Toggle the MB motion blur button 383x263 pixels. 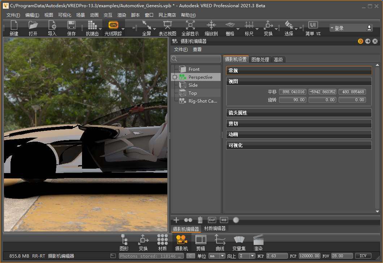click(x=224, y=220)
